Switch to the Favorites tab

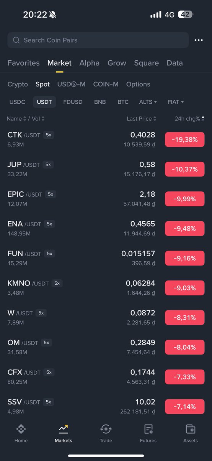23,63
